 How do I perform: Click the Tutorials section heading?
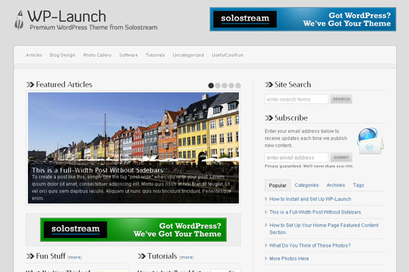tap(162, 256)
